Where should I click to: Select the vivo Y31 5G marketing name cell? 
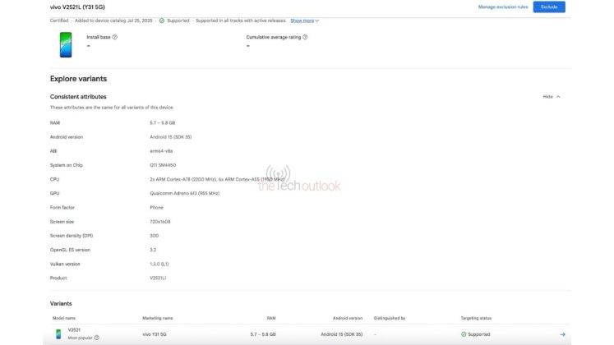pyautogui.click(x=155, y=334)
